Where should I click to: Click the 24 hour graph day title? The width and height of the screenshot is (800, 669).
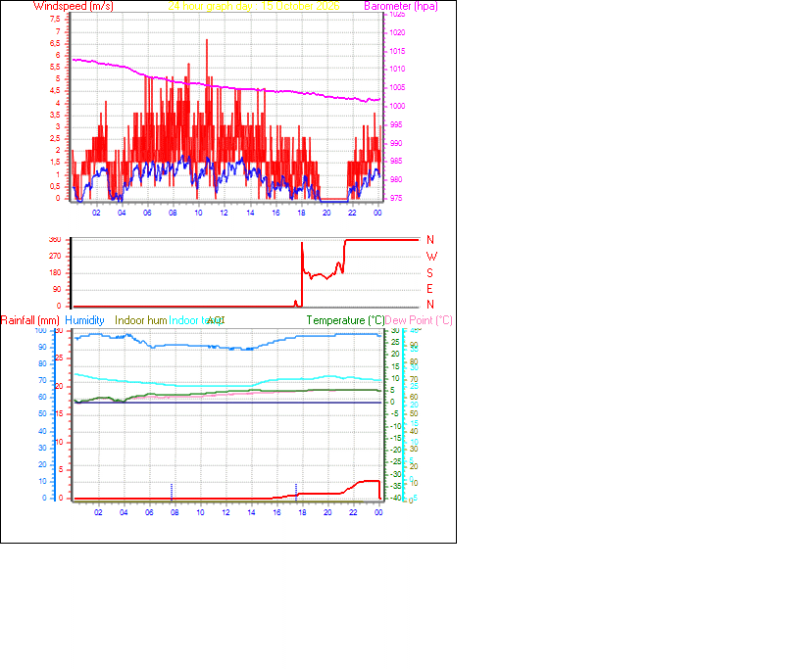pos(254,6)
